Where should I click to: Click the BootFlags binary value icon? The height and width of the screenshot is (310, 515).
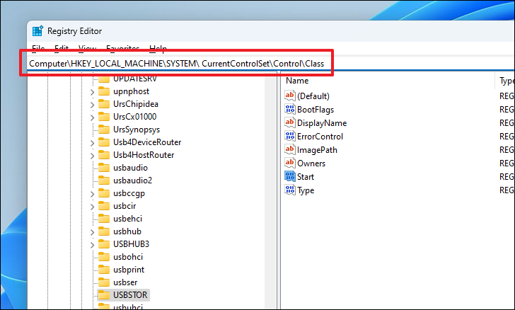pos(290,109)
